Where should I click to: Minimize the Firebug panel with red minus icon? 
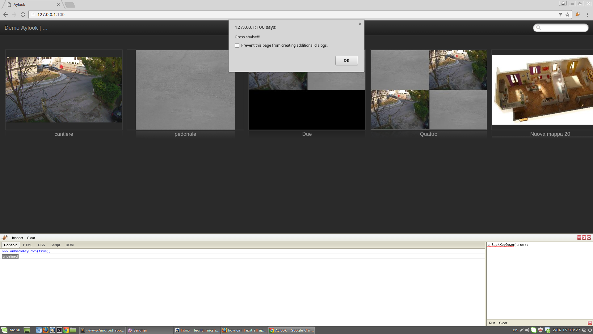579,238
